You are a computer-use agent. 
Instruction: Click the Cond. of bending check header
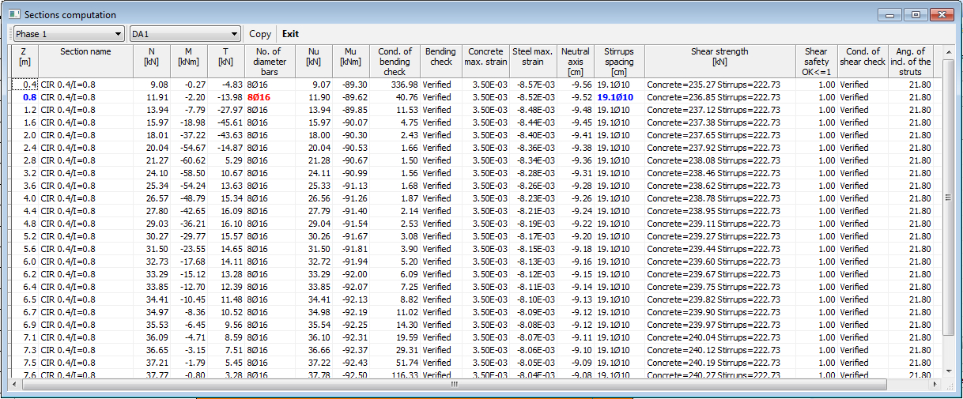(395, 62)
